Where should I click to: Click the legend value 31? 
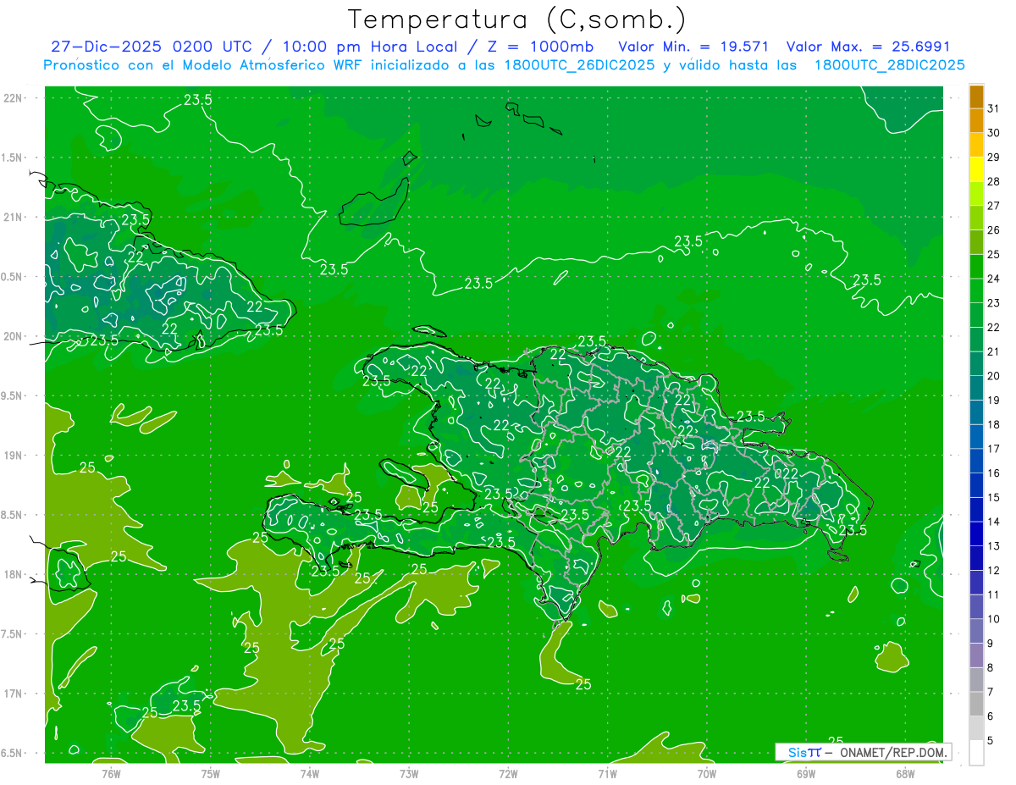[993, 108]
